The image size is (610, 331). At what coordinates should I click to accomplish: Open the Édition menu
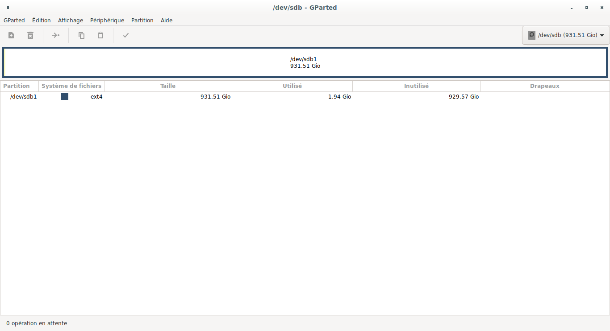pos(42,20)
